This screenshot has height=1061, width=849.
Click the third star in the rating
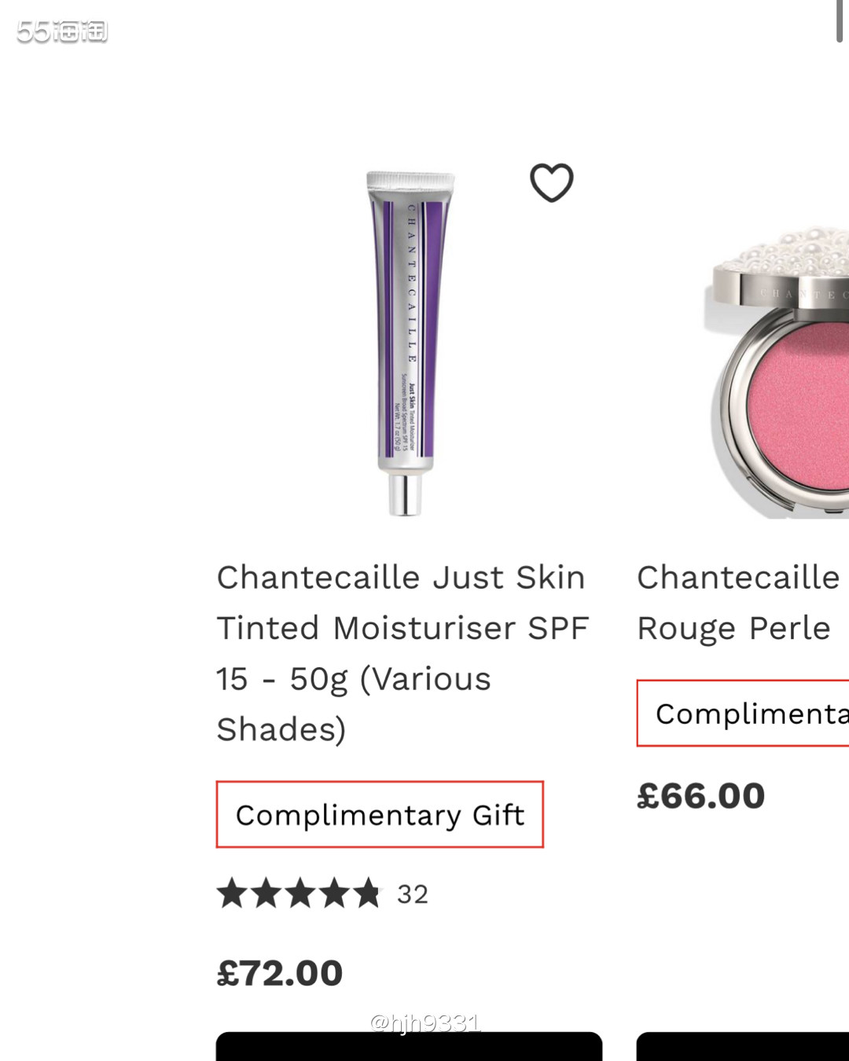(x=300, y=894)
